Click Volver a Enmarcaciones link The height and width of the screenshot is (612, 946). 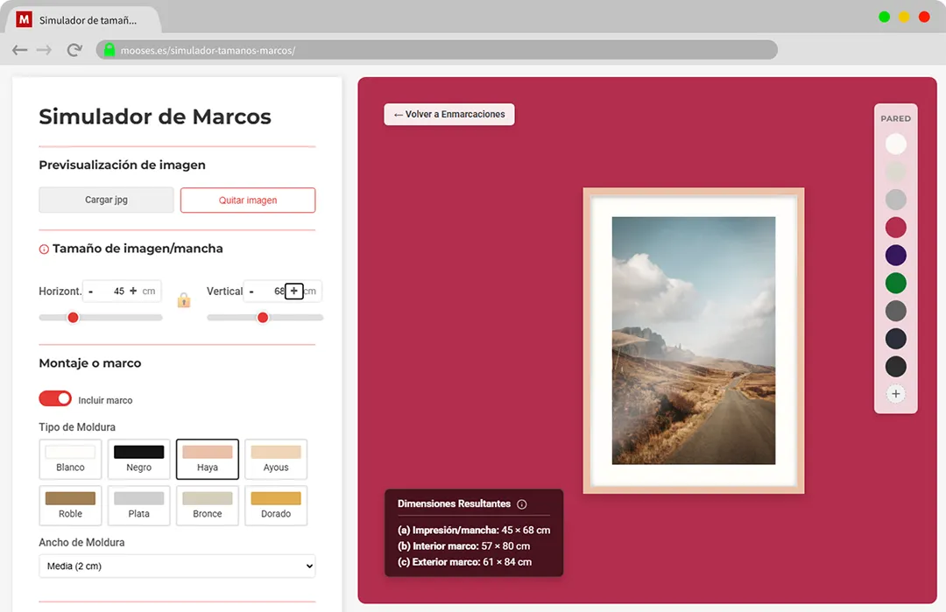pos(449,115)
